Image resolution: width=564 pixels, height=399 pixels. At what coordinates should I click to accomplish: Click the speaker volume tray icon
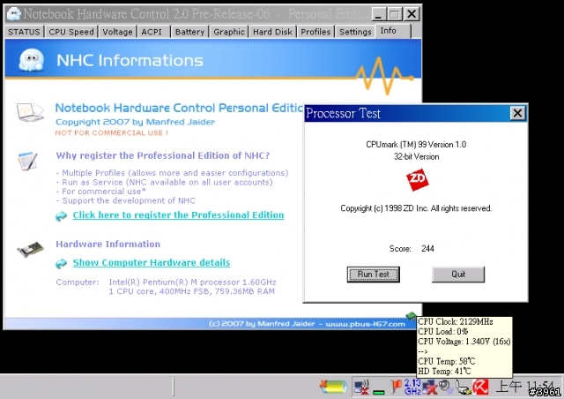click(x=446, y=388)
